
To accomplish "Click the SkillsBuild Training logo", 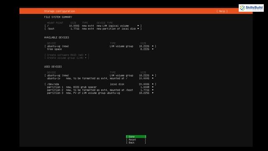I will point(251,8).
